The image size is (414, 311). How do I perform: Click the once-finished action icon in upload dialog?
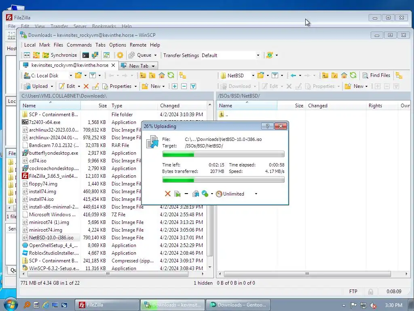[x=205, y=194]
